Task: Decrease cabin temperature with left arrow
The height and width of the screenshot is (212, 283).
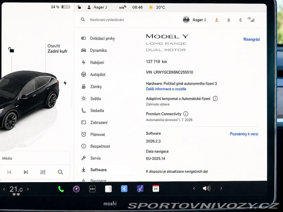Action: [x=4, y=189]
